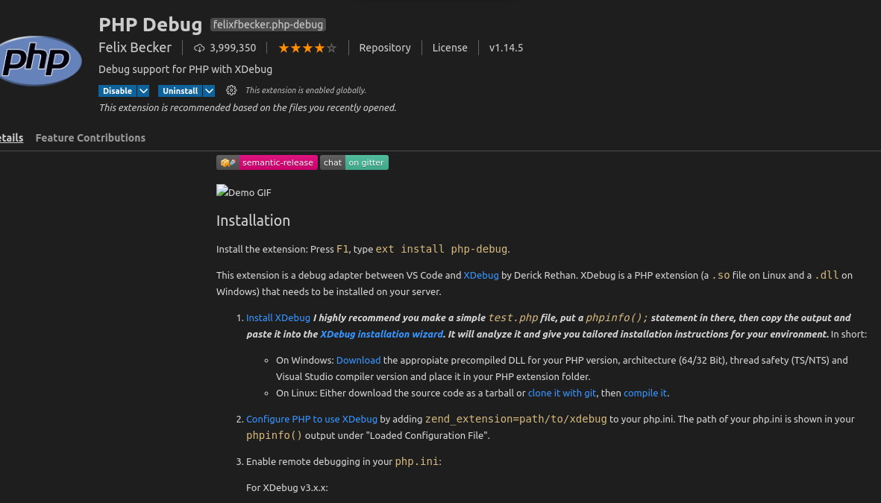Click the .dll code text
The height and width of the screenshot is (503, 881).
pos(827,275)
